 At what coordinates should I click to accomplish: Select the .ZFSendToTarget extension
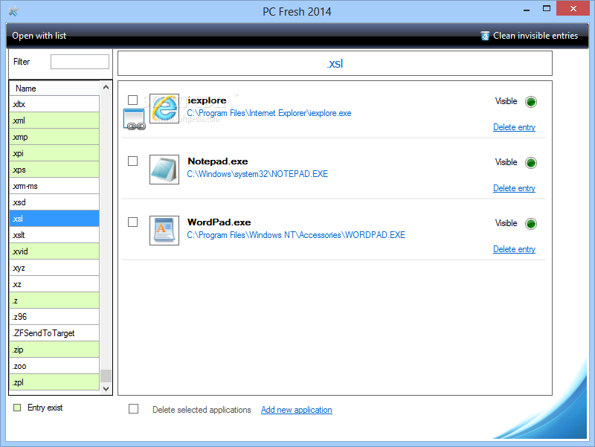click(54, 333)
